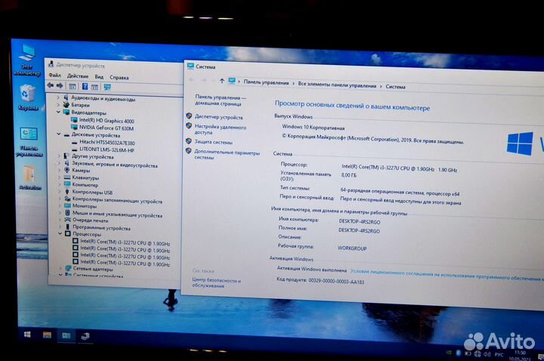Image resolution: width=544 pixels, height=361 pixels.
Task: Click the shield icon beside 'Защита системы'
Action: (x=189, y=141)
